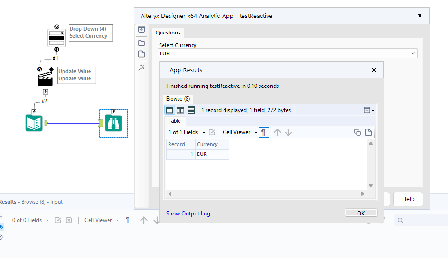Close the Analytic App testReactive window
Image resolution: width=448 pixels, height=258 pixels.
(x=420, y=16)
